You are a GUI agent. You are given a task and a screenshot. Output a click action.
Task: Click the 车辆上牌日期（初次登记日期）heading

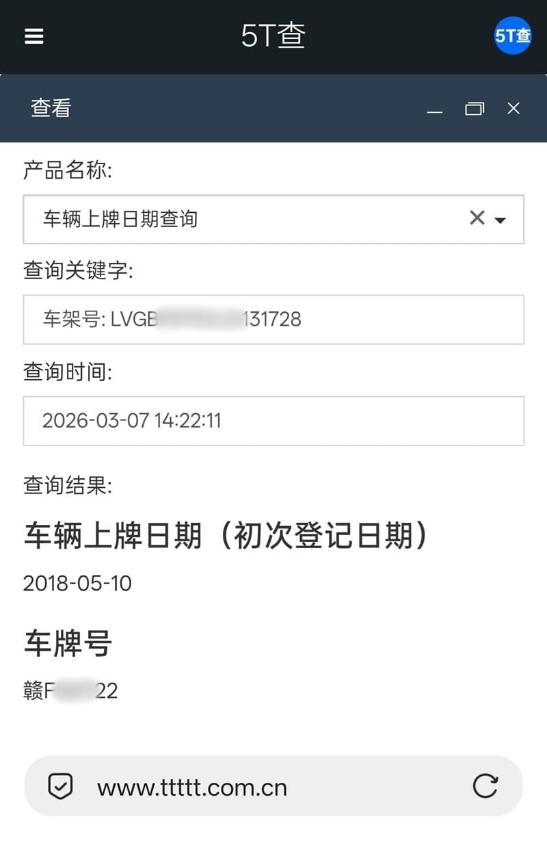tap(226, 536)
